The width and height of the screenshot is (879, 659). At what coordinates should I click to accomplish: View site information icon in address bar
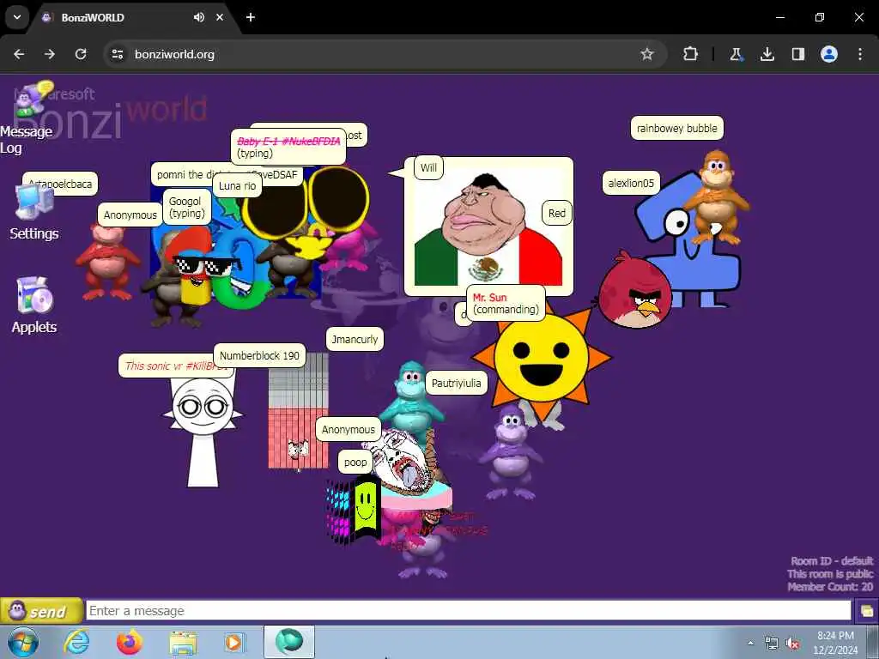pyautogui.click(x=117, y=54)
